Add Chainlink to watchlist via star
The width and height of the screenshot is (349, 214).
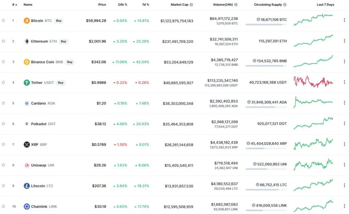click(3, 206)
